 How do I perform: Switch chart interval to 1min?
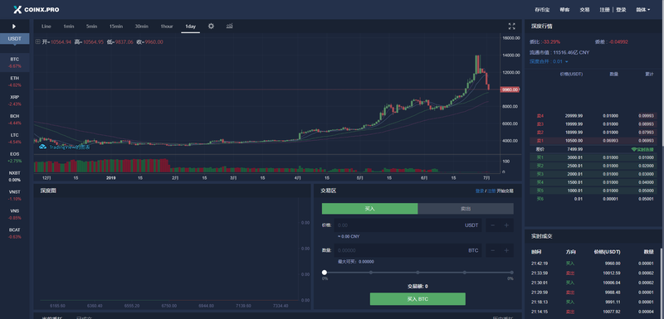tap(69, 27)
